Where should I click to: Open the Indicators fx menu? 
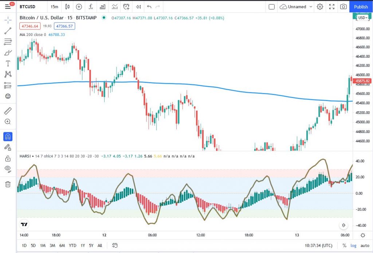pyautogui.click(x=91, y=7)
